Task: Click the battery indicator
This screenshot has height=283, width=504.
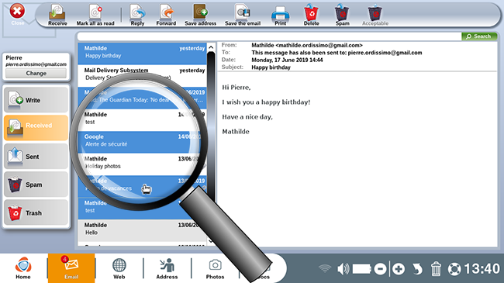Action: tap(362, 268)
